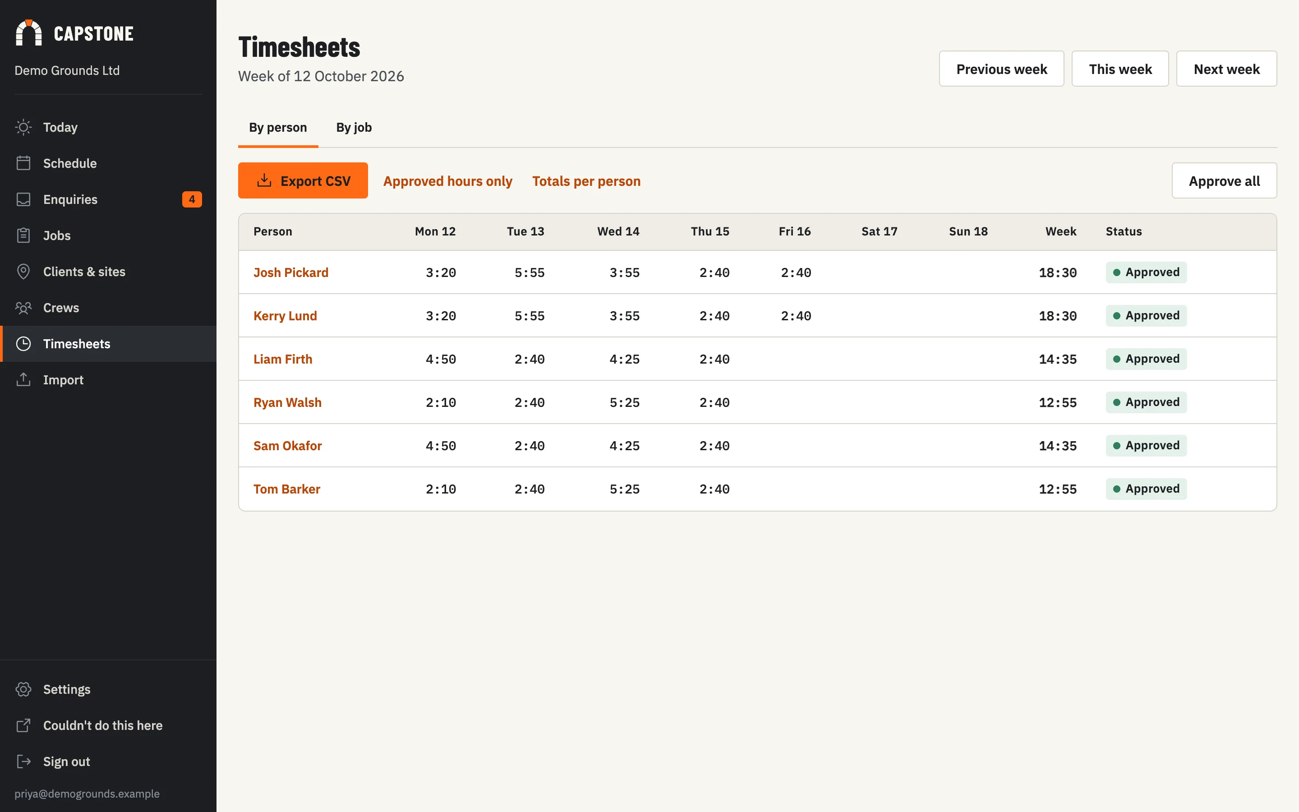
Task: Click the sign out arrow icon
Action: coord(23,761)
